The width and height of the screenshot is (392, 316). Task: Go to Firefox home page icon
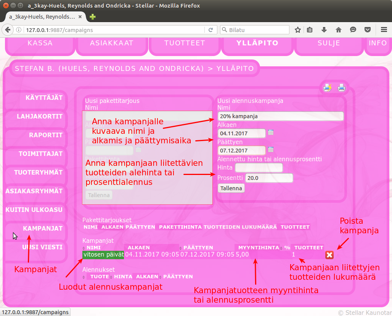pyautogui.click(x=338, y=30)
